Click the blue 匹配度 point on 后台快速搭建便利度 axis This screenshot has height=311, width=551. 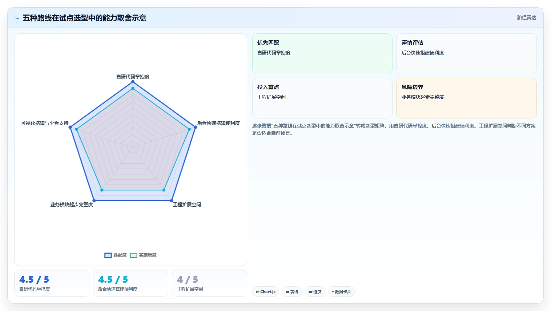click(195, 127)
